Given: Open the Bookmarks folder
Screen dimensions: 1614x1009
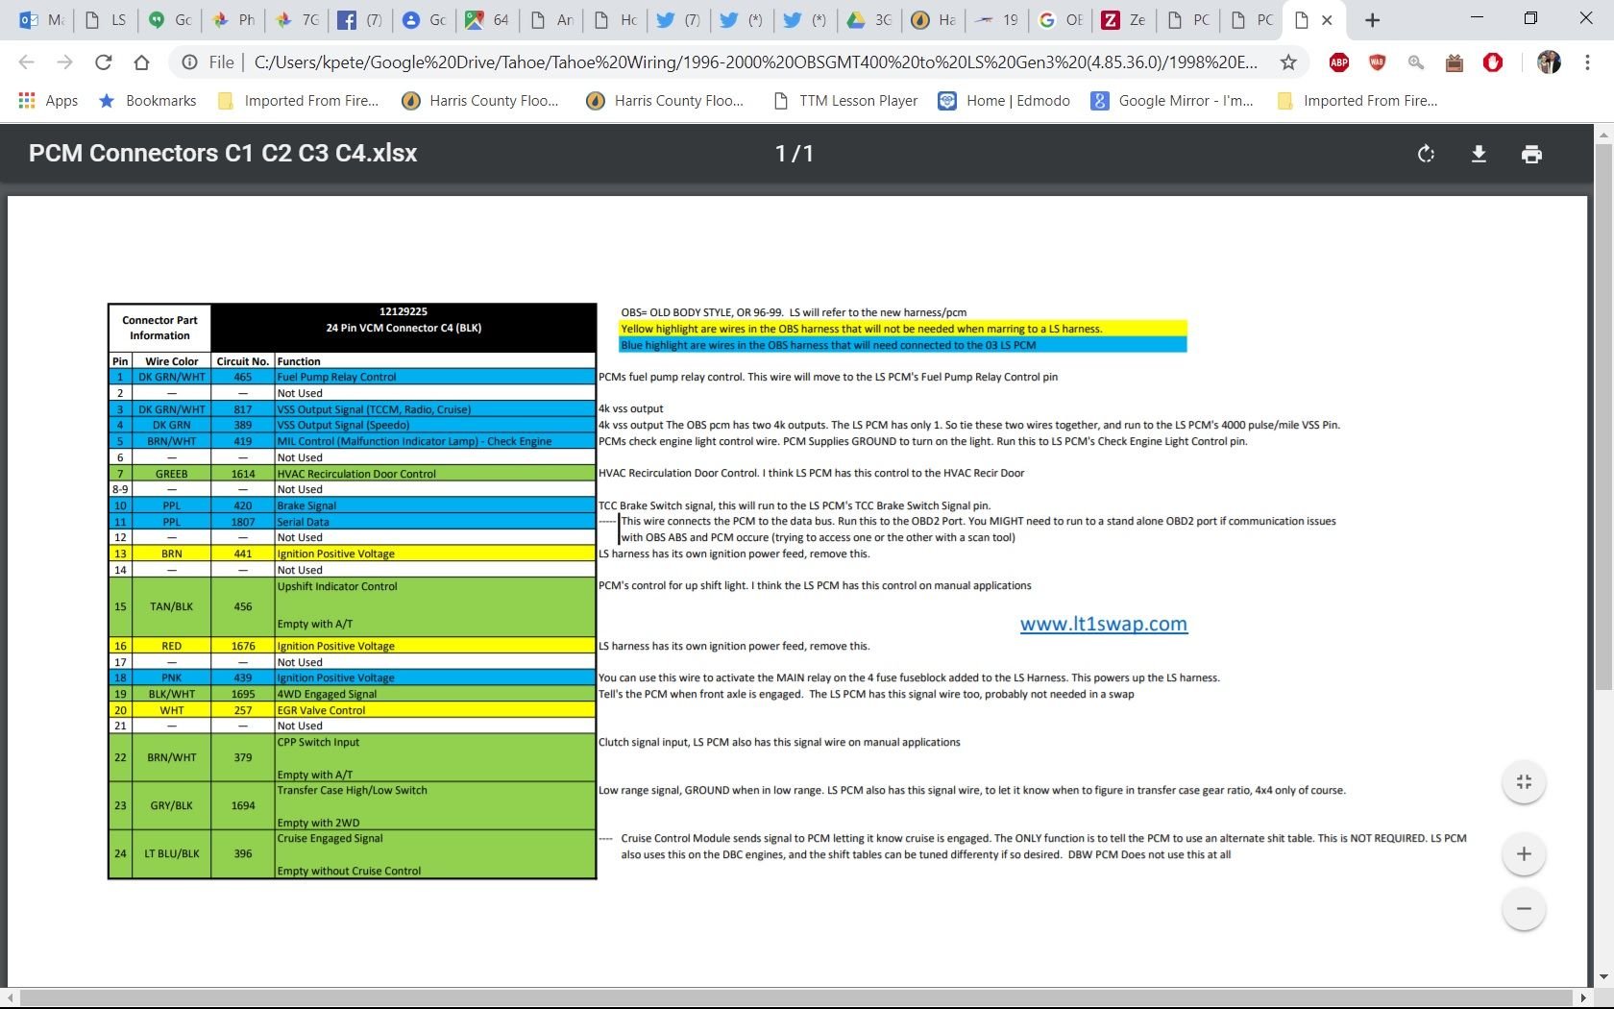Looking at the screenshot, I should [148, 101].
